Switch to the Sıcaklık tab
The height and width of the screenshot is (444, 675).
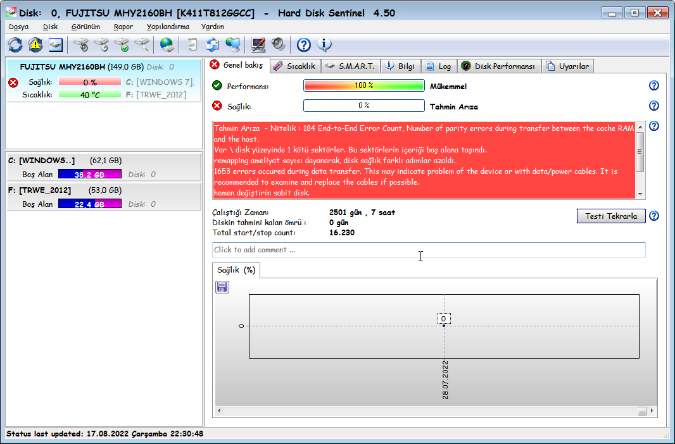(295, 66)
